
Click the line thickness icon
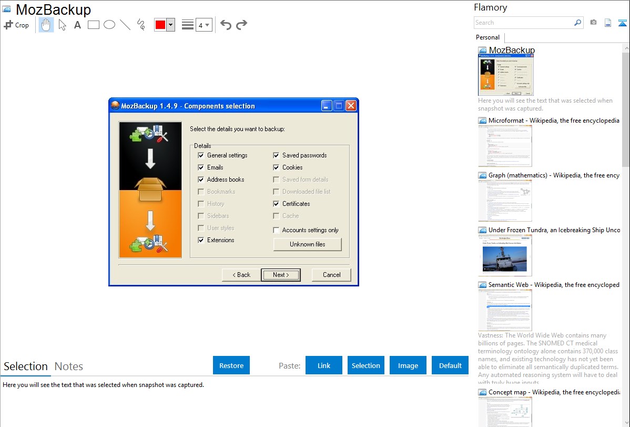point(187,25)
